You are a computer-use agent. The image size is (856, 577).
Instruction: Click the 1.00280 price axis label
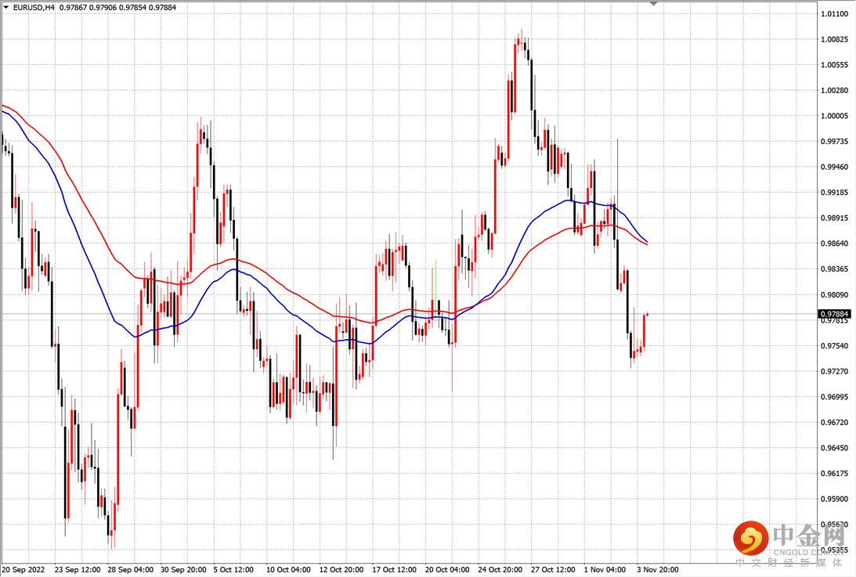pos(835,90)
